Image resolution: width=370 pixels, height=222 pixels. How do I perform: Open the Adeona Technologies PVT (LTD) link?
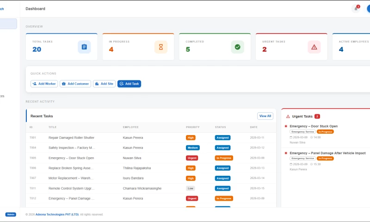coord(57,215)
